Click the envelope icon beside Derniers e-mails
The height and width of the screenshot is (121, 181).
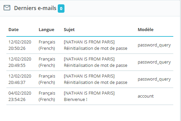(7, 8)
